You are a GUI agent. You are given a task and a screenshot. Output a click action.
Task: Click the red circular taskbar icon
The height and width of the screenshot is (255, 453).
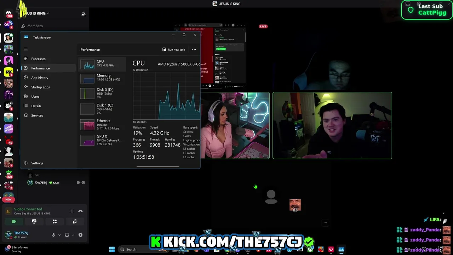coord(331,249)
